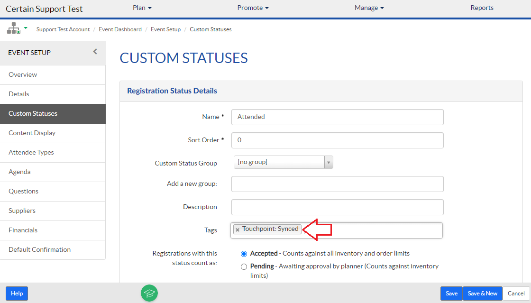Open the organization hierarchy icon

[x=14, y=28]
